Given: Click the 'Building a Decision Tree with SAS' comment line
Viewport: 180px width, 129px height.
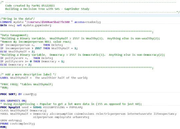Looking at the screenshot, I should (x=32, y=9).
